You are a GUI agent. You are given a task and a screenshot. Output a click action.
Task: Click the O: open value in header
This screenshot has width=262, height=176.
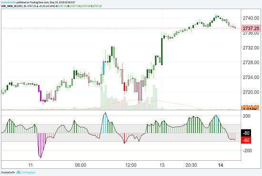[61, 6]
